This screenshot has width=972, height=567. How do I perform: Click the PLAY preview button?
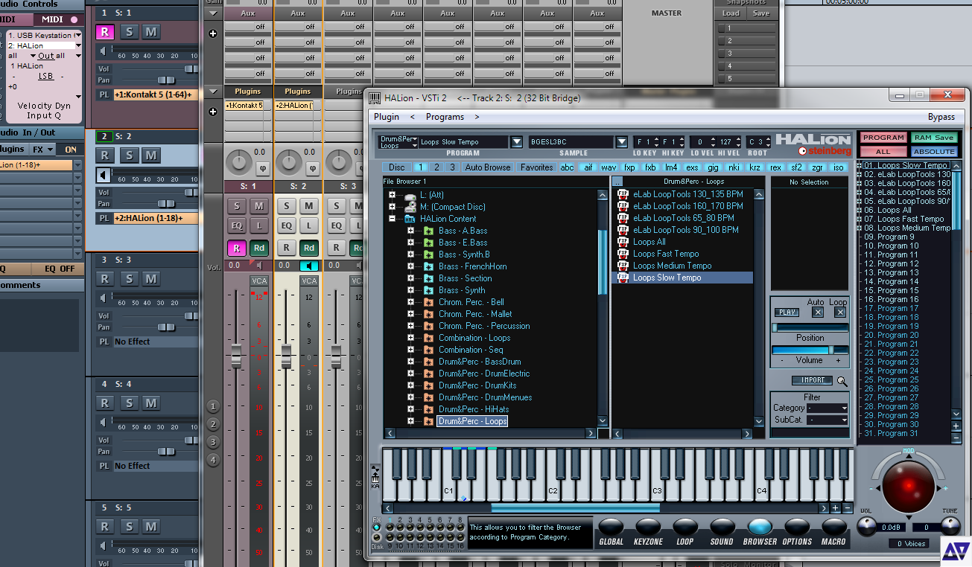786,313
